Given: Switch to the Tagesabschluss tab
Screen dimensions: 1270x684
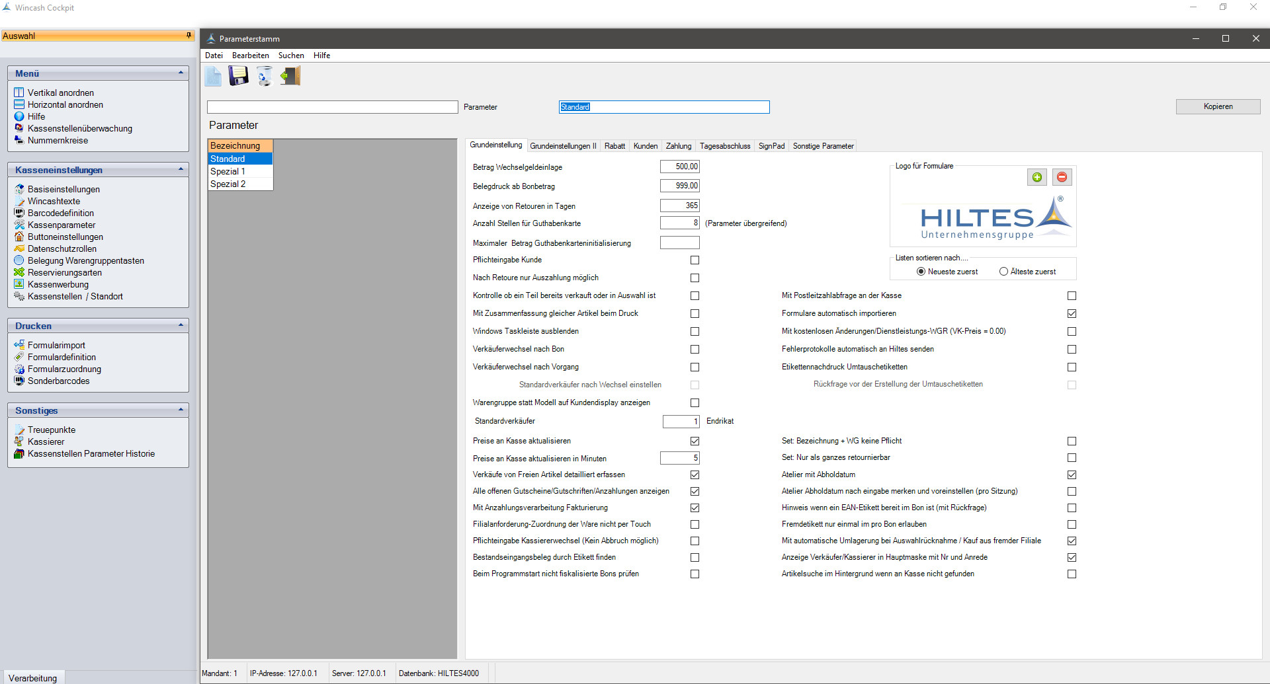Looking at the screenshot, I should tap(725, 146).
